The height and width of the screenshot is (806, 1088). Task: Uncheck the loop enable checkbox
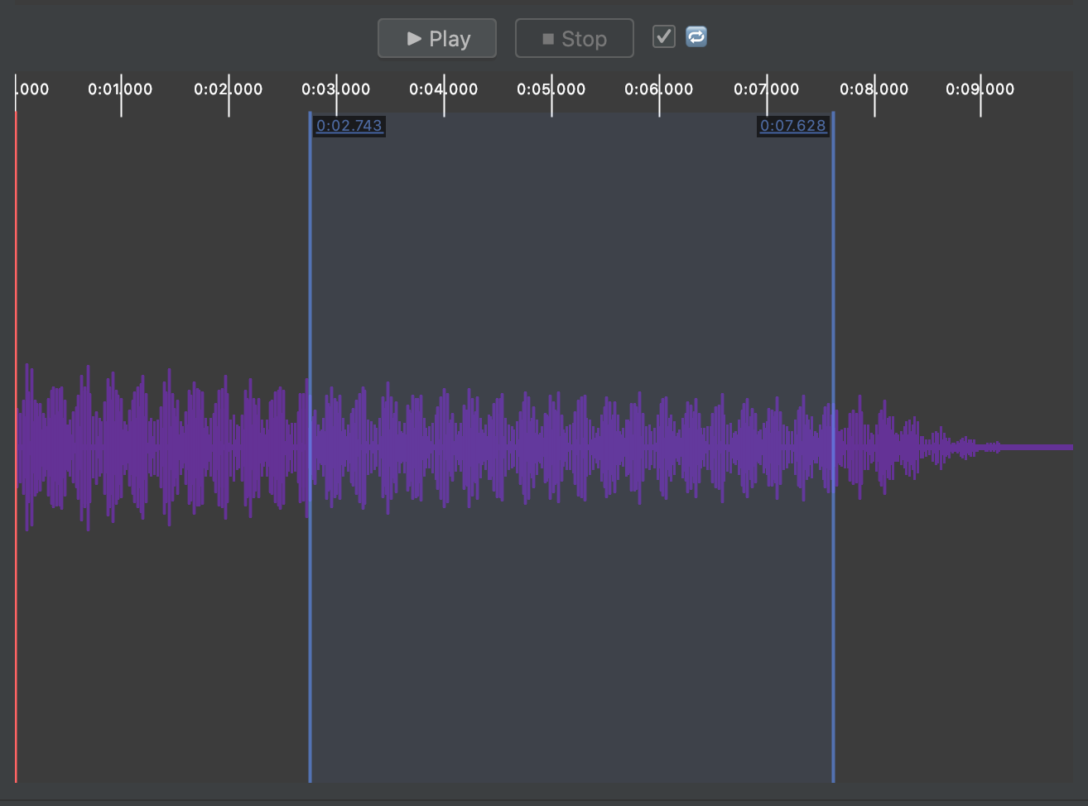click(x=662, y=36)
